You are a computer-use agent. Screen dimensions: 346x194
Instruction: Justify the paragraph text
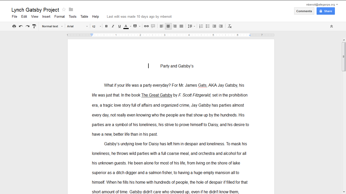click(181, 26)
